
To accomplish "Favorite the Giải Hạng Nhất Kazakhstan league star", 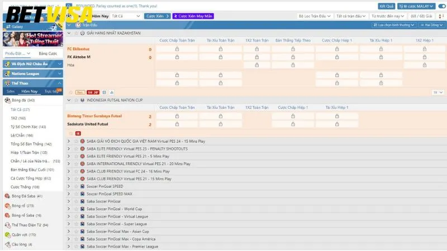I will 76,33.
